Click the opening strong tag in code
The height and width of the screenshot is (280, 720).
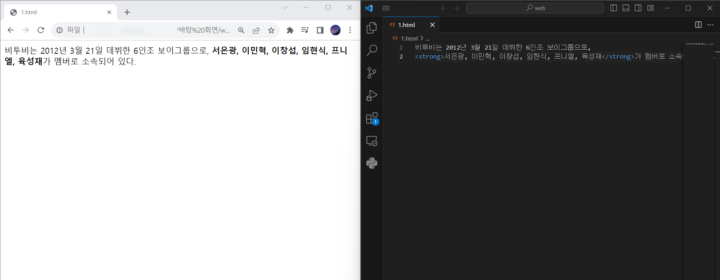coord(429,57)
